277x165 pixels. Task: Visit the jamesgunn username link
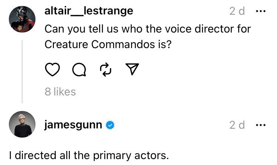[73, 125]
